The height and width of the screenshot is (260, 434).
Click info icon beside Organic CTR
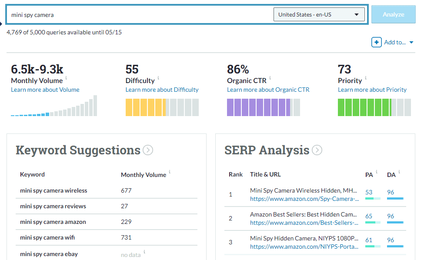tap(270, 78)
